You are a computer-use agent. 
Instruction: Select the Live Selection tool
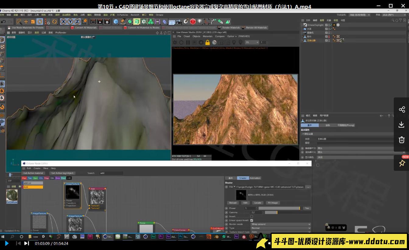click(x=19, y=22)
